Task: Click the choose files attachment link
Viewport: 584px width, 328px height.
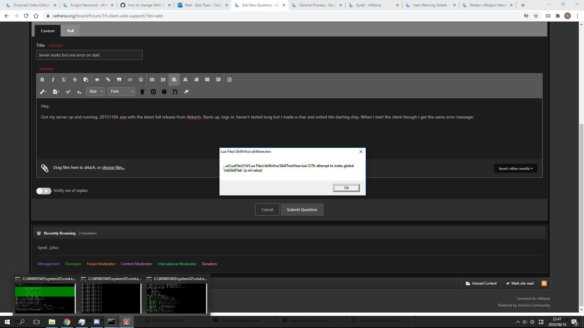Action: pos(113,167)
